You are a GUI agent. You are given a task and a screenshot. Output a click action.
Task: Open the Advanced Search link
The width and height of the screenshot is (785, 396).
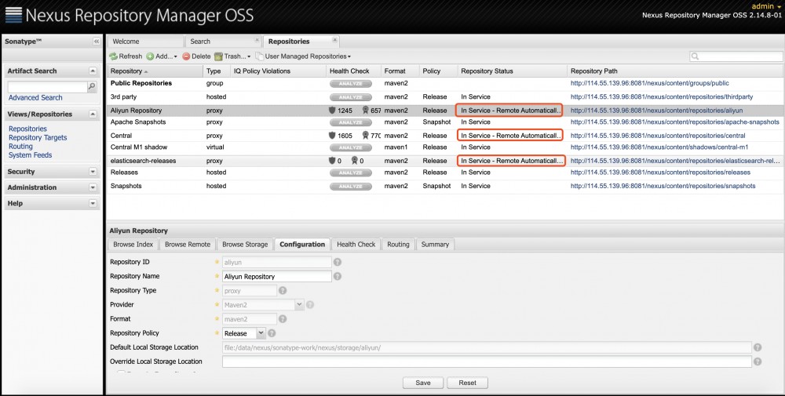click(x=35, y=98)
